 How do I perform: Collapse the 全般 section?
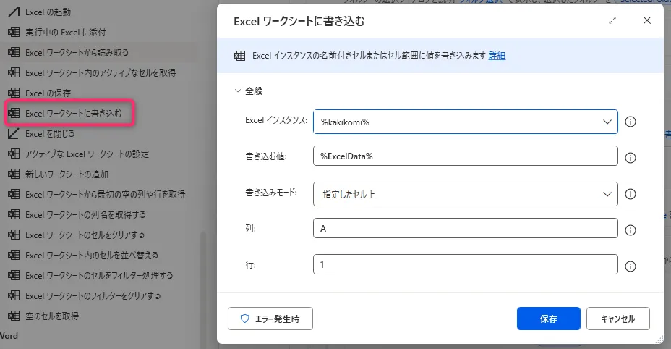[237, 91]
